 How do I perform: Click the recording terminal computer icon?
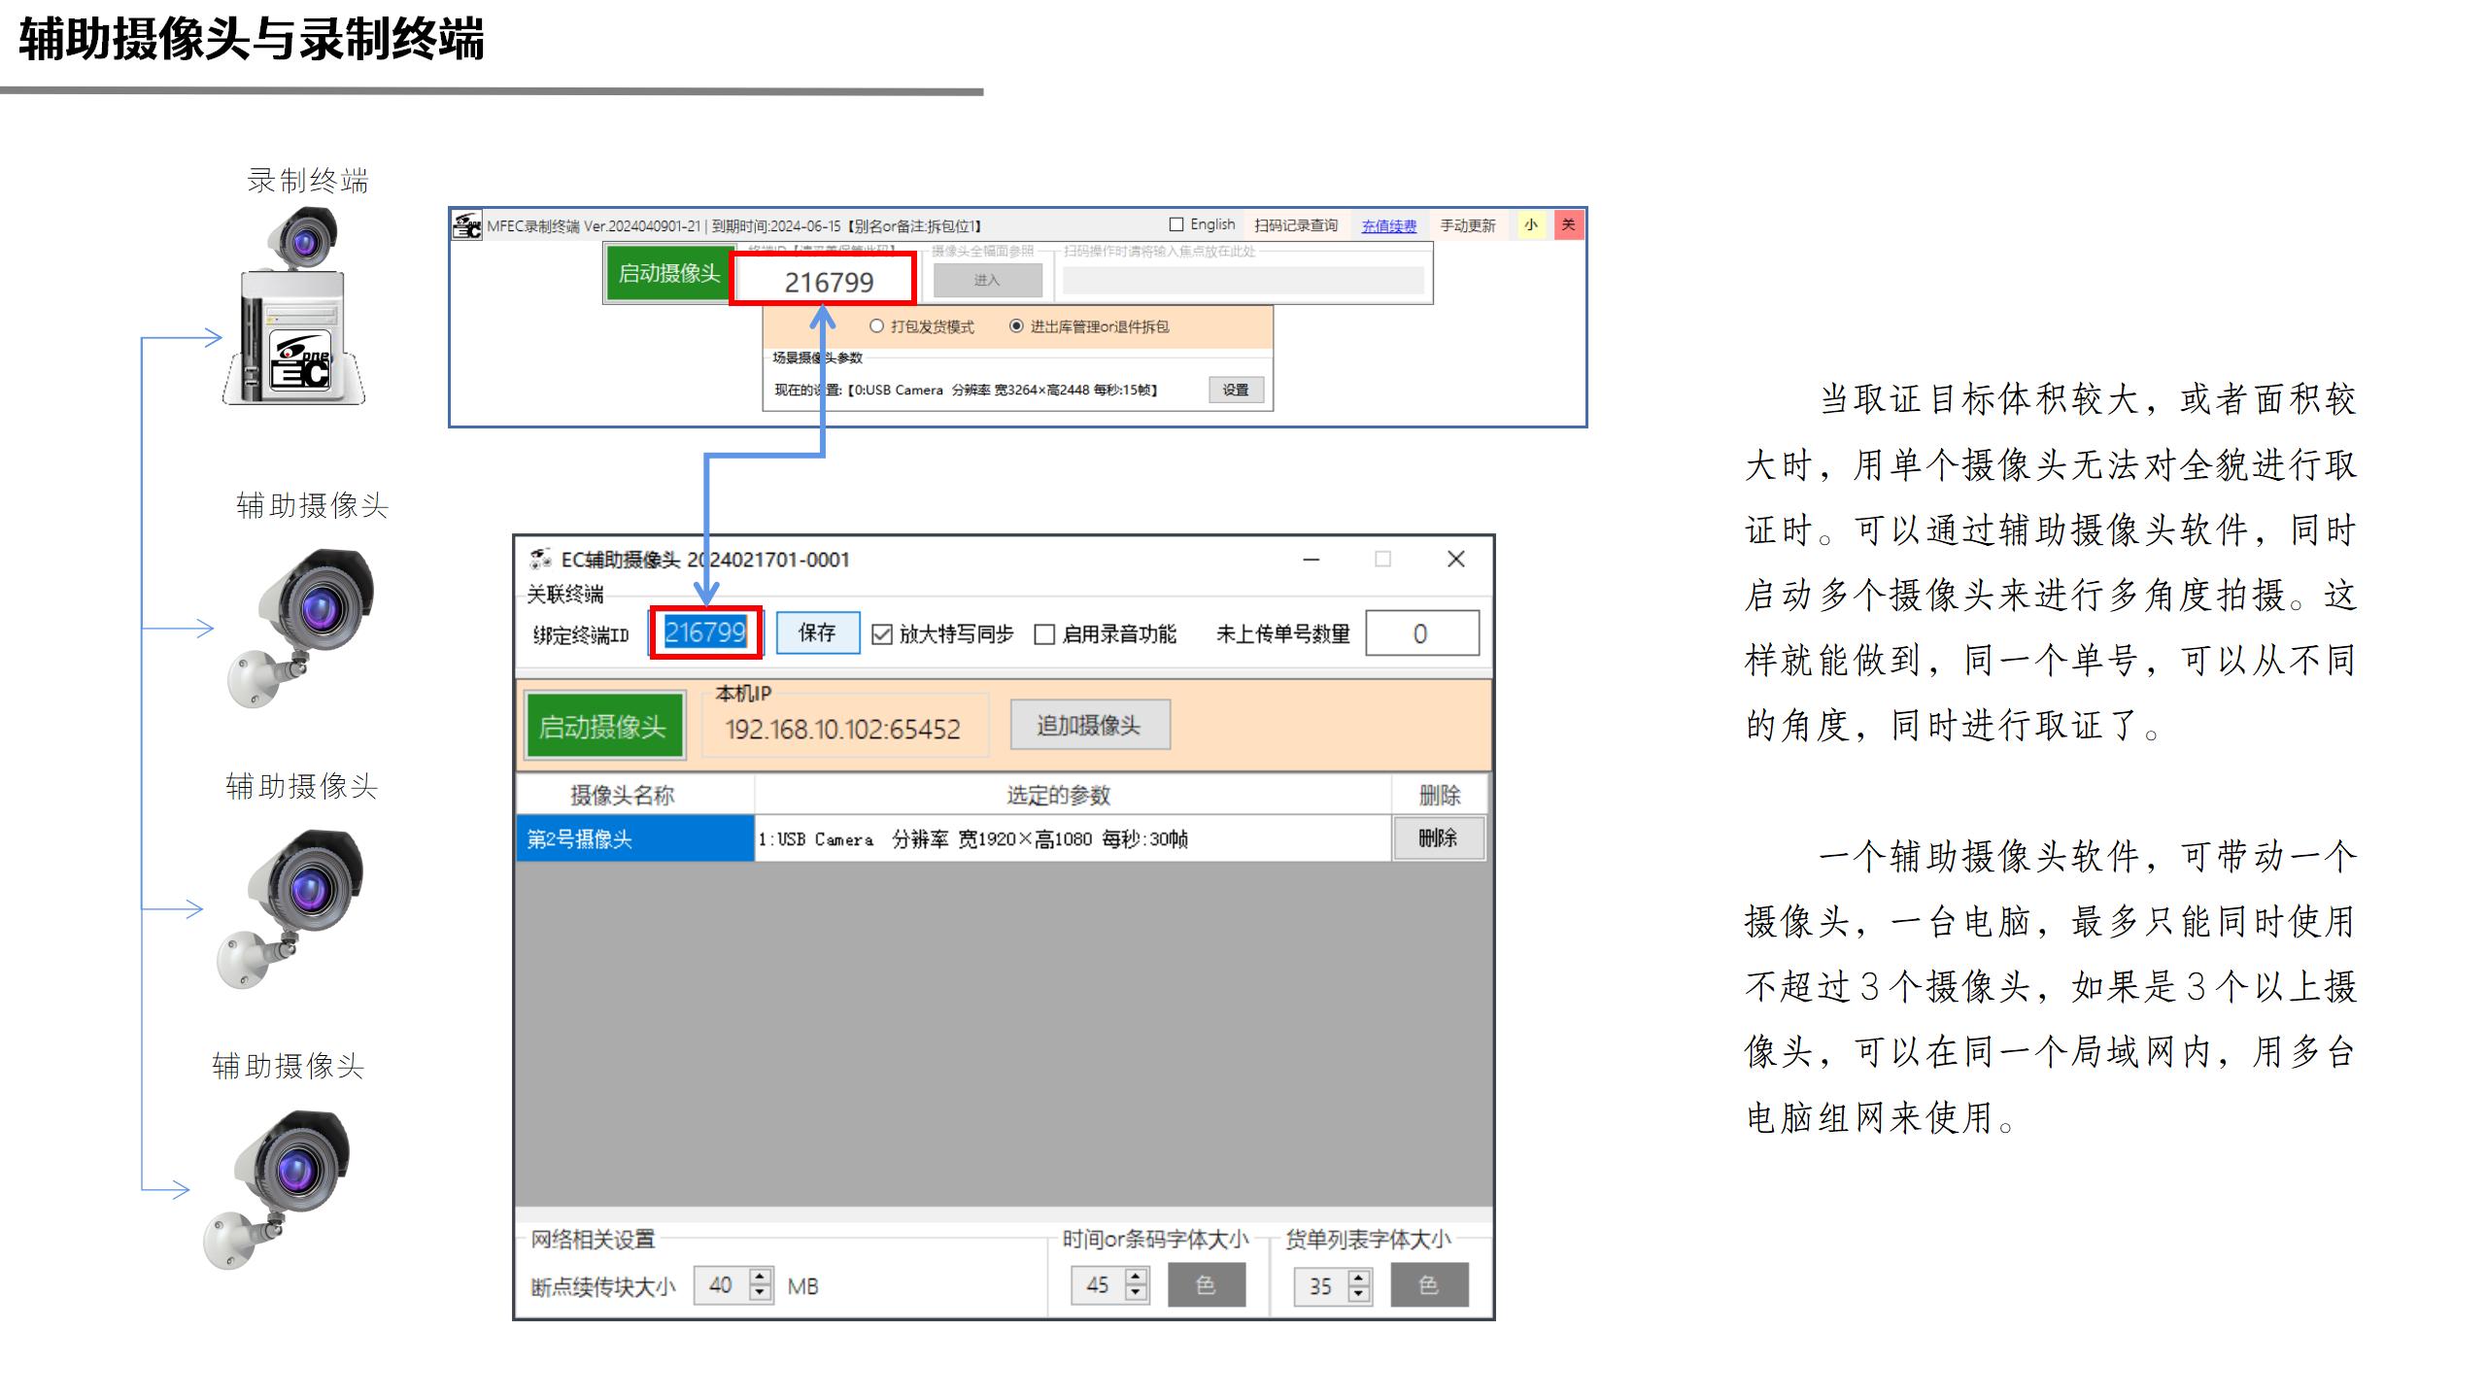pos(297,335)
